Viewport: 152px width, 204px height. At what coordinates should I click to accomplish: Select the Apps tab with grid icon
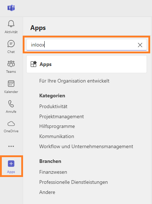[x=86, y=64]
